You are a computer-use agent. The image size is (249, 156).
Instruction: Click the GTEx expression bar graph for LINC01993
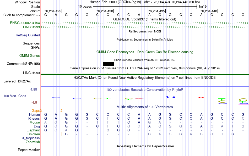point(145,74)
